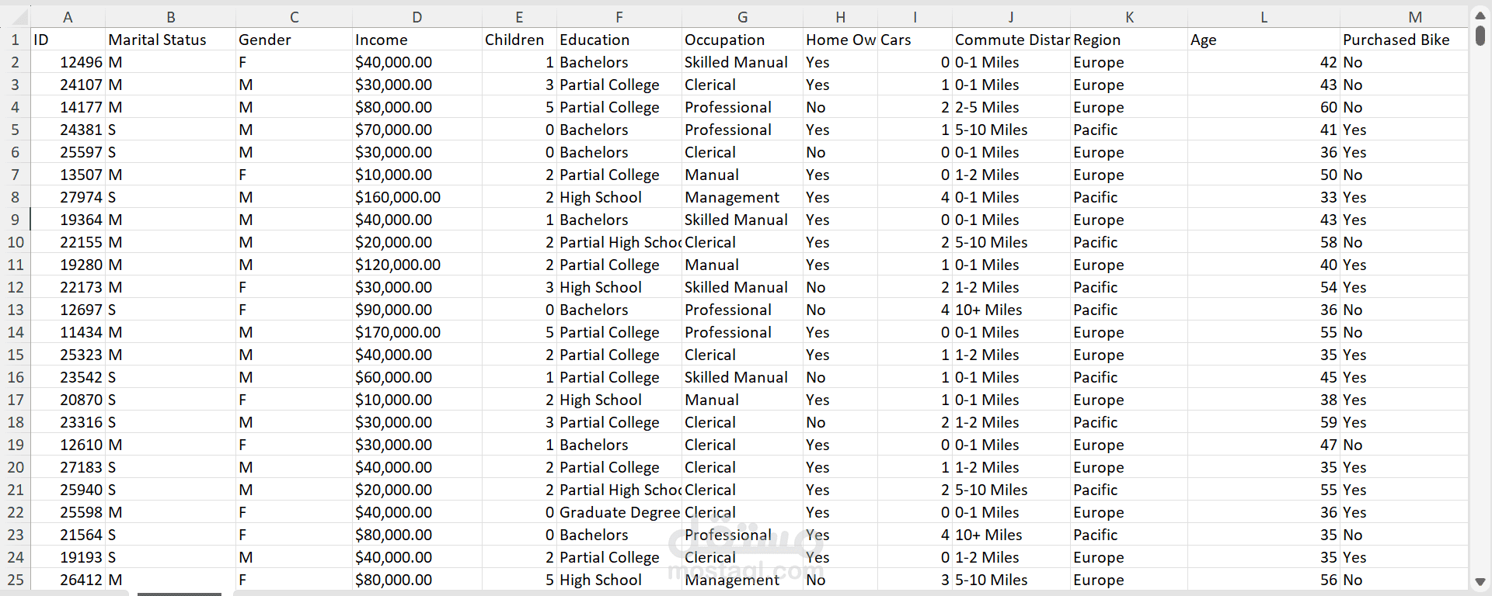1492x596 pixels.
Task: Select row 25 header
Action: (x=15, y=580)
